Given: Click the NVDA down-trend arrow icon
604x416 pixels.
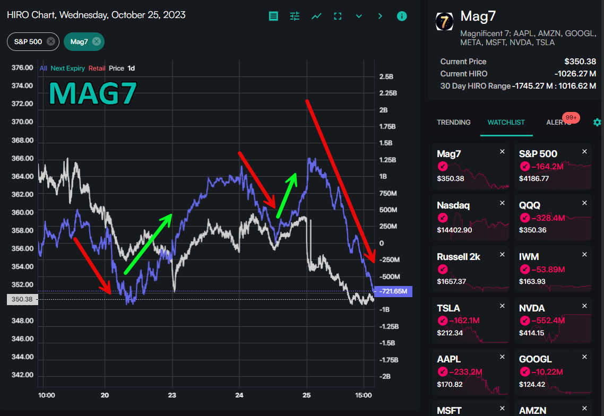Looking at the screenshot, I should (x=524, y=320).
